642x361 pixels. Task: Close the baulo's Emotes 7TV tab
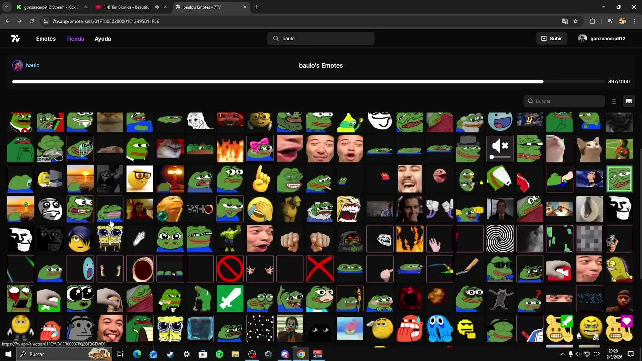(x=245, y=7)
